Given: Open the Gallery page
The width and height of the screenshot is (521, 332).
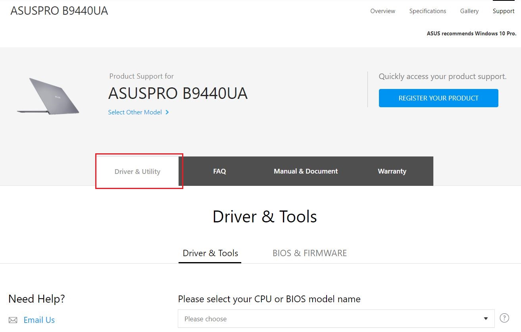Looking at the screenshot, I should pos(469,11).
